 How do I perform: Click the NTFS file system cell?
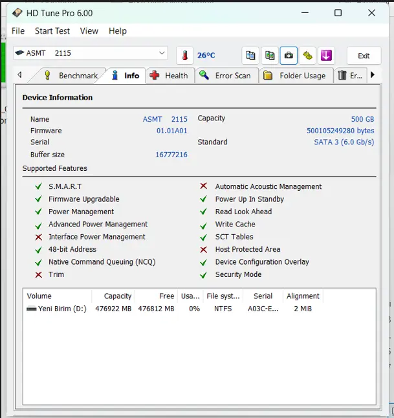[x=223, y=309]
